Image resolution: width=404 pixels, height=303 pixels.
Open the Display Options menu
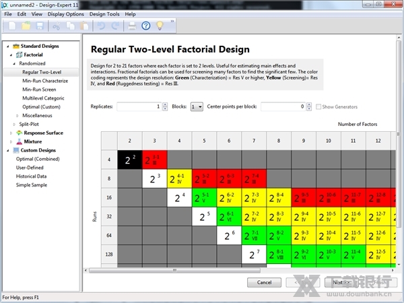tap(66, 14)
